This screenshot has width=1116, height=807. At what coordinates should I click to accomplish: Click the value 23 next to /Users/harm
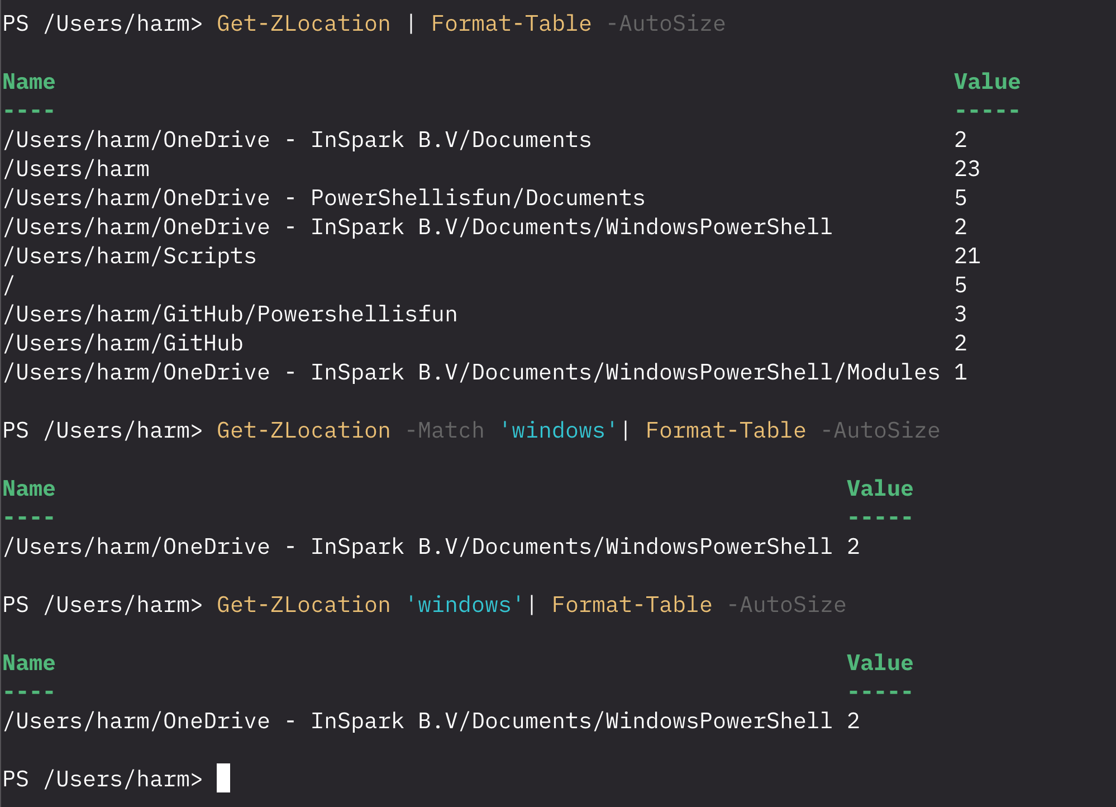[x=967, y=169]
